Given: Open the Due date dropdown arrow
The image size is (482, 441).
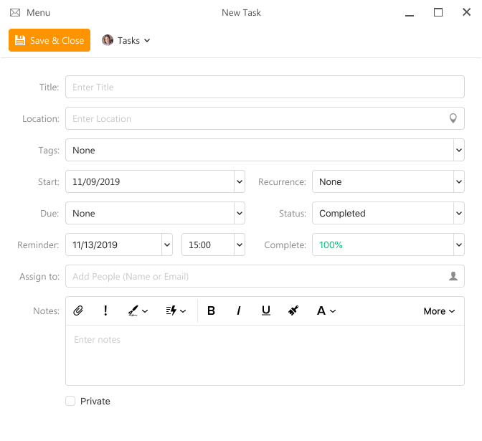Looking at the screenshot, I should (240, 213).
